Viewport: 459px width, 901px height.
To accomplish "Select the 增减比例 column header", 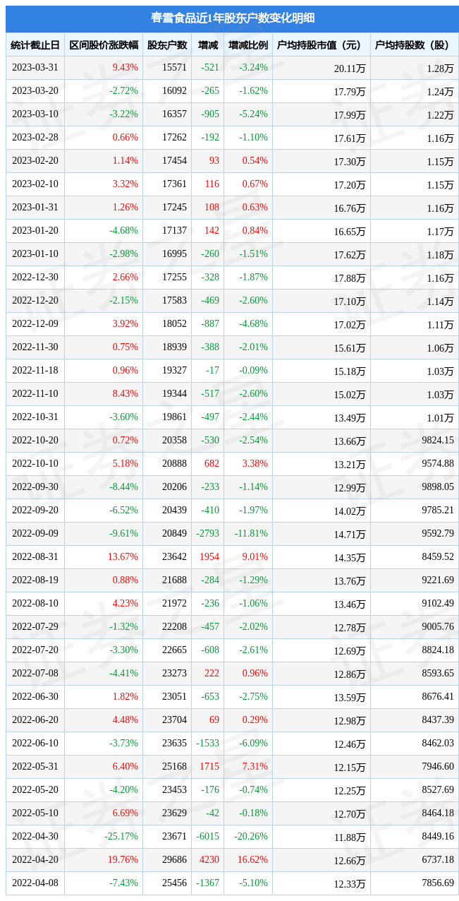I will coord(248,45).
